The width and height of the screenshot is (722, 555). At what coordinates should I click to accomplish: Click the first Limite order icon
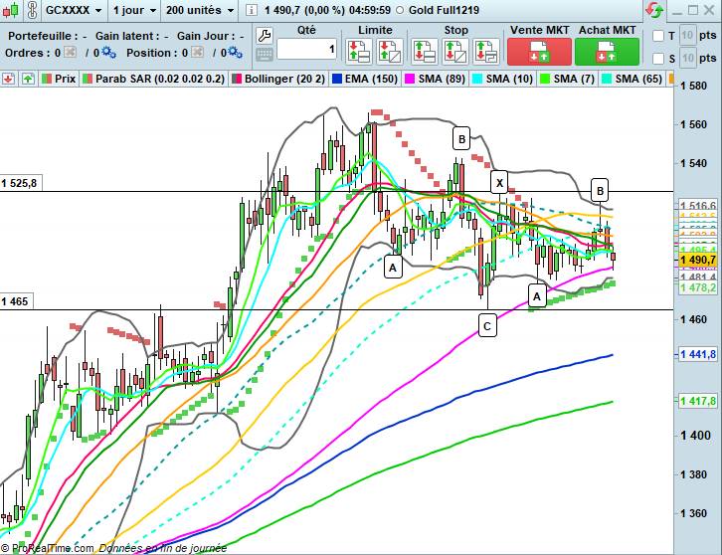[x=359, y=51]
